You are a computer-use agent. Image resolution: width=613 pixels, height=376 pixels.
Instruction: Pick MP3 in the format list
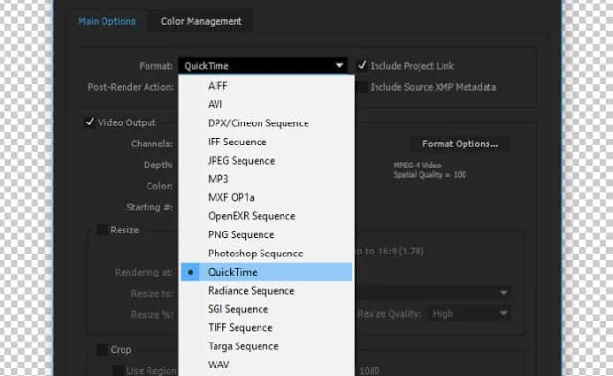click(x=266, y=179)
